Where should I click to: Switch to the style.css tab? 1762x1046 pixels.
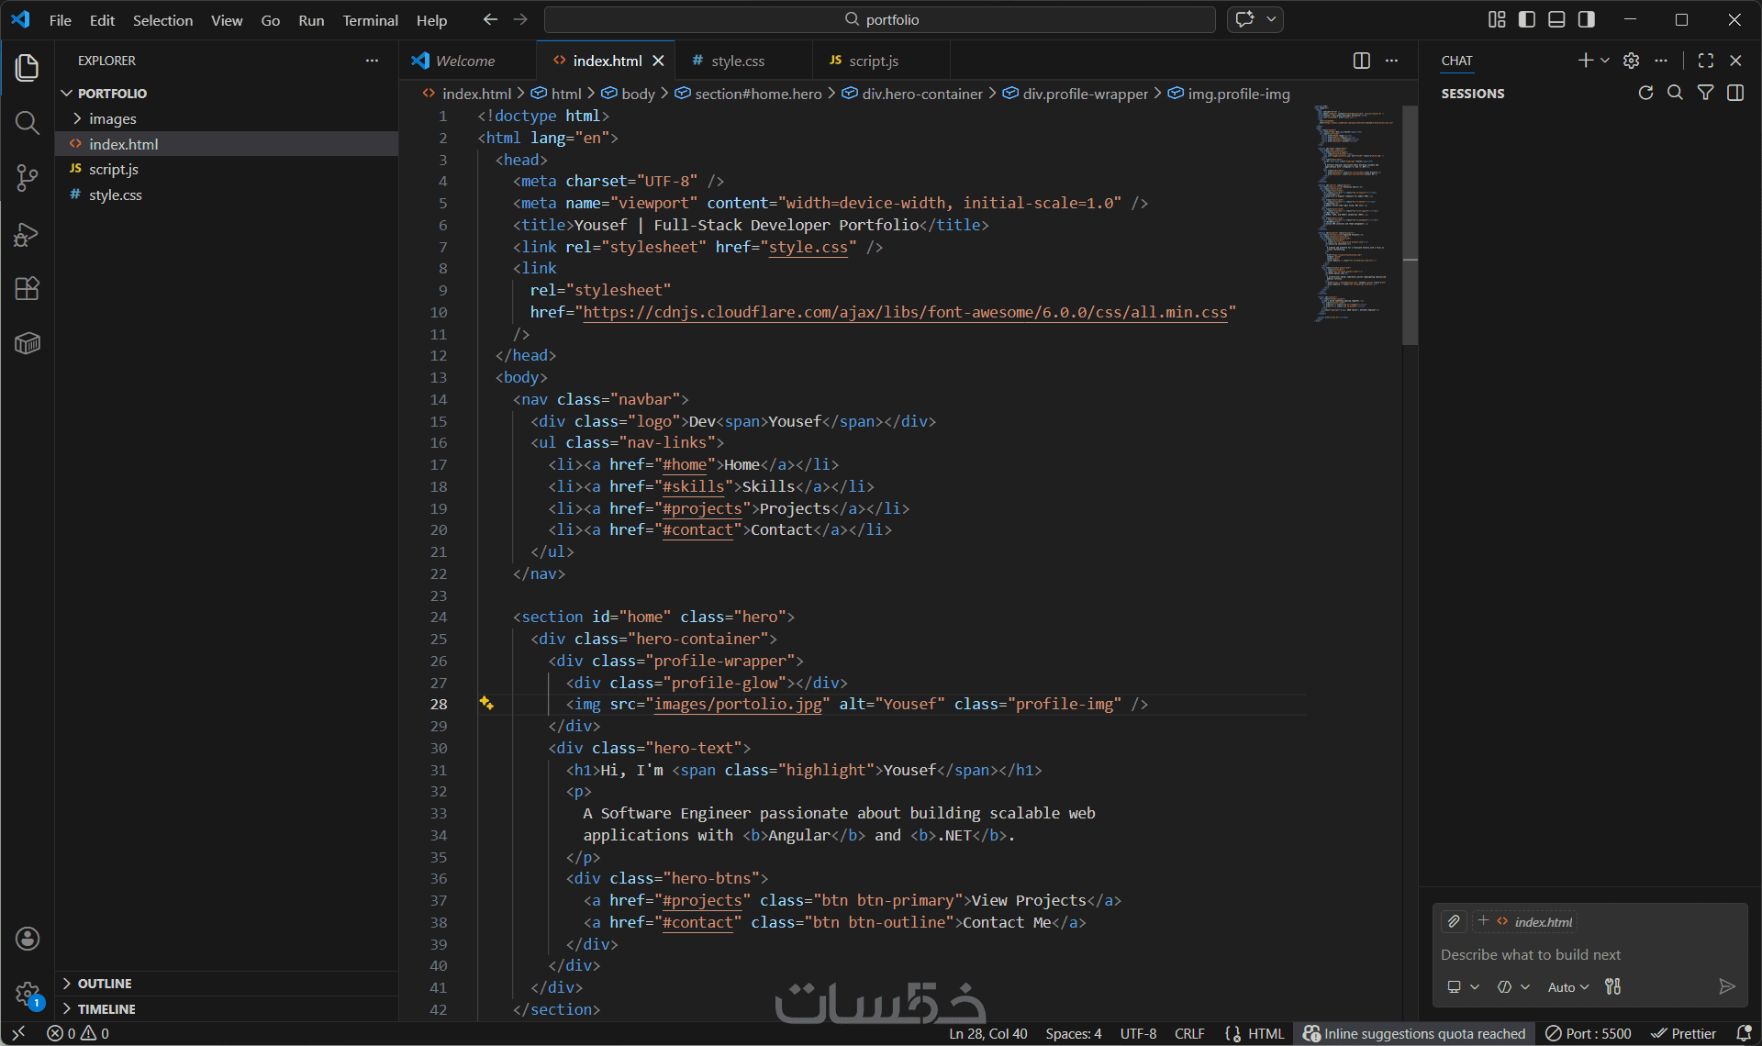[737, 61]
